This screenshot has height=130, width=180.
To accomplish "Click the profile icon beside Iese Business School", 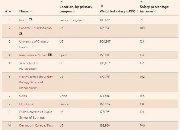I will click(x=50, y=55).
